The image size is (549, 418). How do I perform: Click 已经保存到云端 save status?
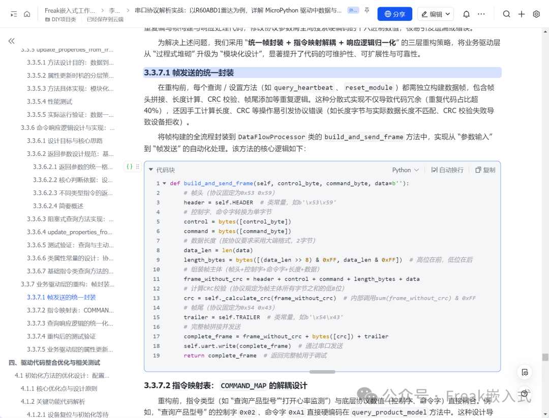click(x=105, y=20)
